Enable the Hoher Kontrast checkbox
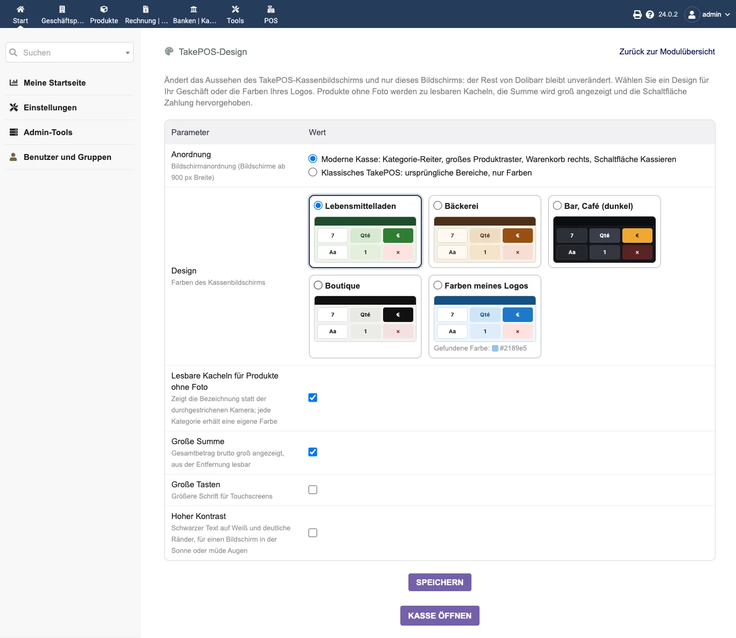The height and width of the screenshot is (638, 736). [313, 532]
